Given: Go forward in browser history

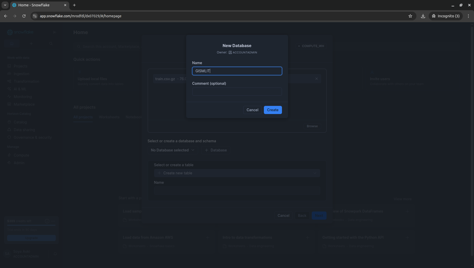Looking at the screenshot, I should click(x=15, y=16).
